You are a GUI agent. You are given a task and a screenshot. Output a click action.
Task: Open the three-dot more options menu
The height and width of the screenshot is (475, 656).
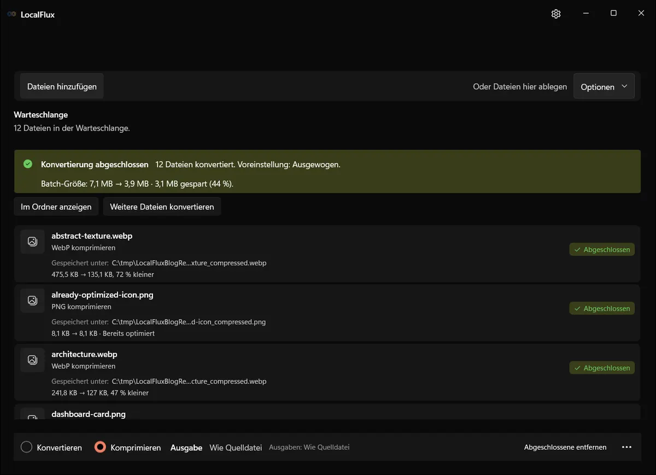point(627,447)
